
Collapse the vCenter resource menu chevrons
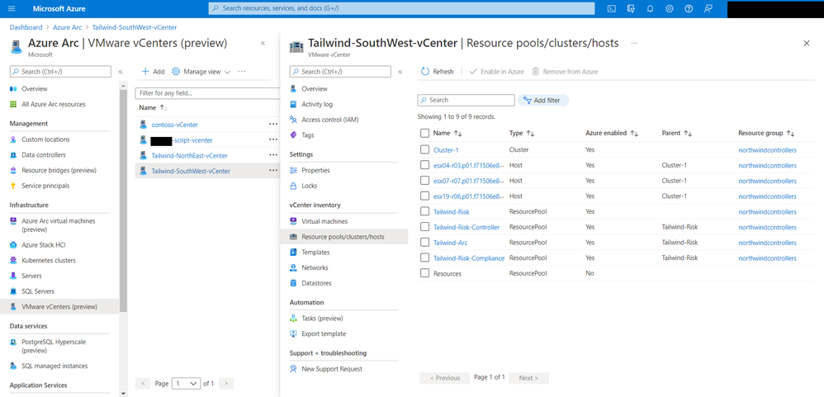coord(400,72)
